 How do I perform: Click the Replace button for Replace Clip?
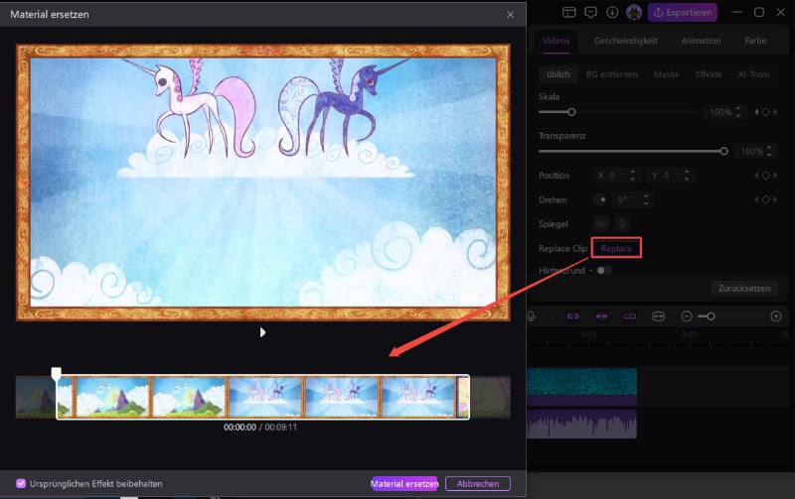click(616, 248)
